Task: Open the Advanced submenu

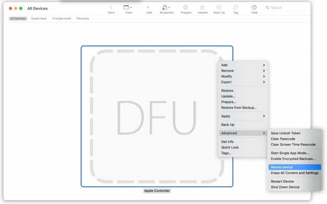Action: click(x=243, y=133)
